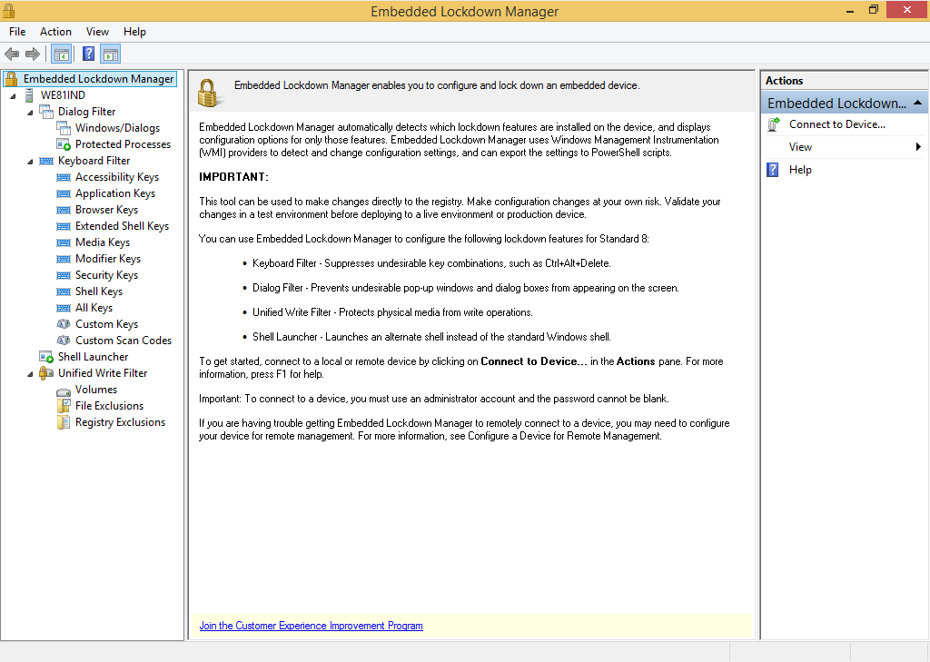Screen dimensions: 930x662
Task: Click the Back arrow toolbar icon
Action: point(12,54)
